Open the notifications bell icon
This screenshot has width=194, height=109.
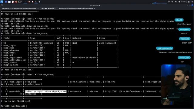point(176,2)
